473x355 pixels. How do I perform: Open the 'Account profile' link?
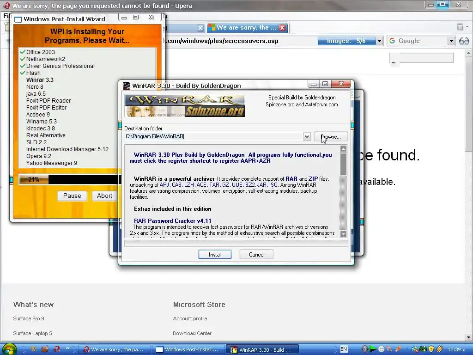pyautogui.click(x=190, y=318)
